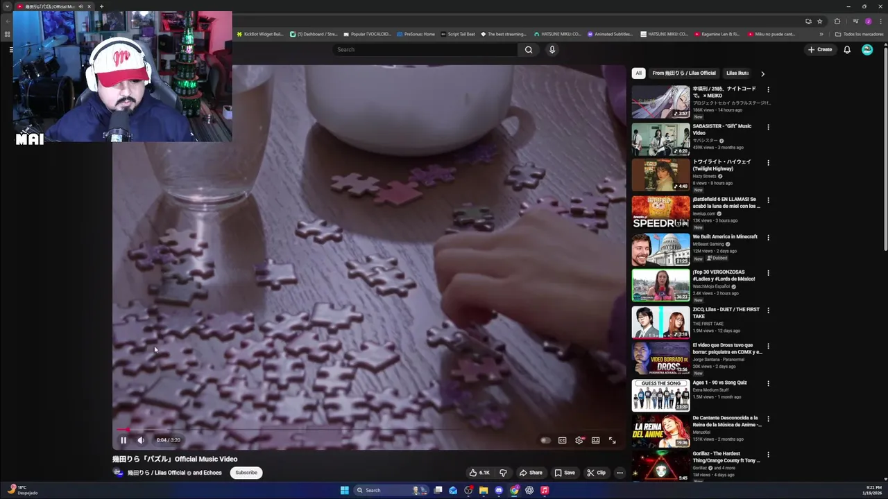The width and height of the screenshot is (888, 499).
Task: Open the Music app on the taskbar
Action: tap(545, 490)
